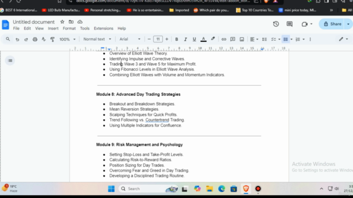The image size is (353, 198).
Task: Open line and paragraph spacing
Action: click(x=265, y=39)
